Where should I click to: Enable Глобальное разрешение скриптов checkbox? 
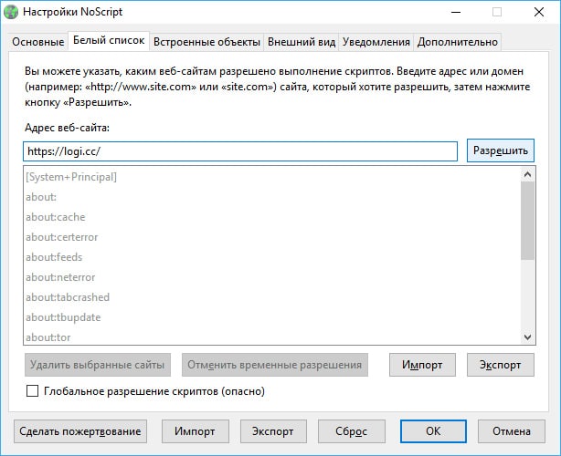(33, 391)
